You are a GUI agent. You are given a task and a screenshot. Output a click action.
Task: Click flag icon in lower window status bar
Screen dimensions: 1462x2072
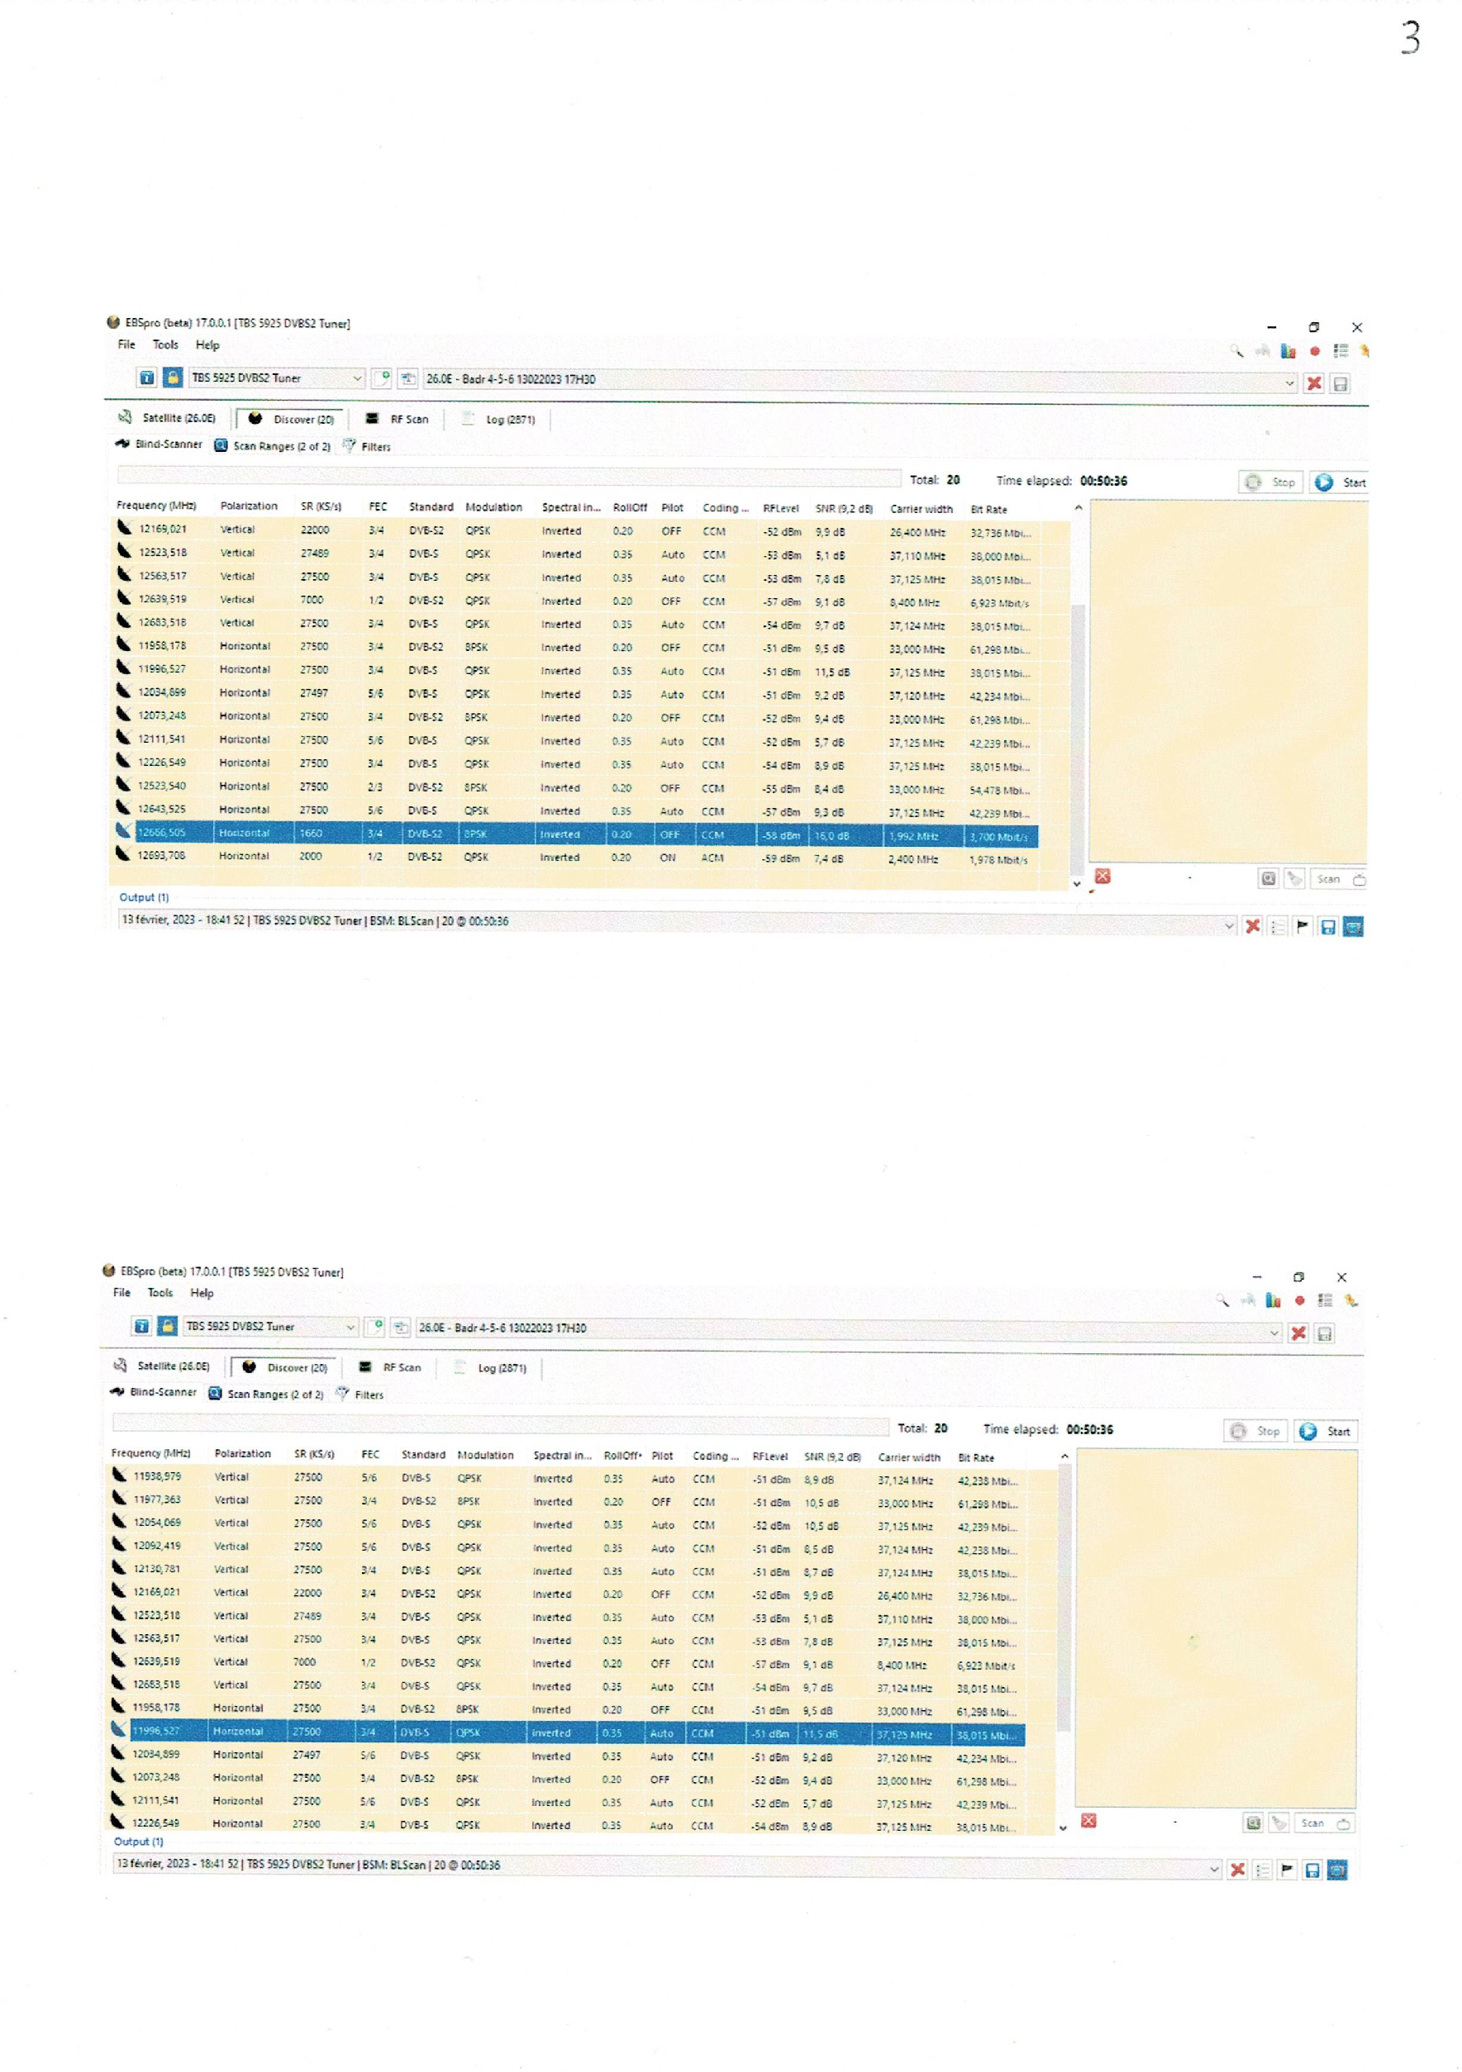(1287, 1870)
